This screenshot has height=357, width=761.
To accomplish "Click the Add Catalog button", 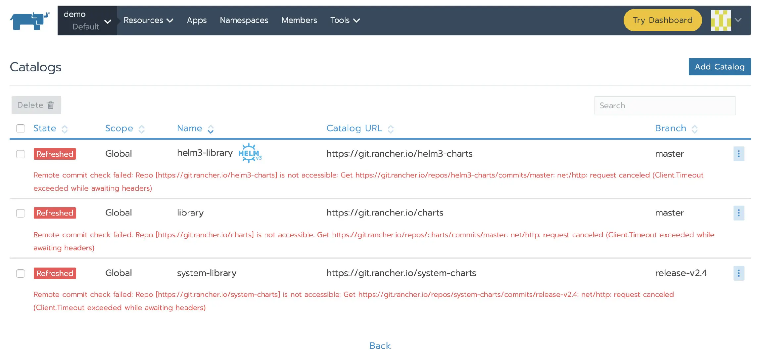I will coord(719,67).
